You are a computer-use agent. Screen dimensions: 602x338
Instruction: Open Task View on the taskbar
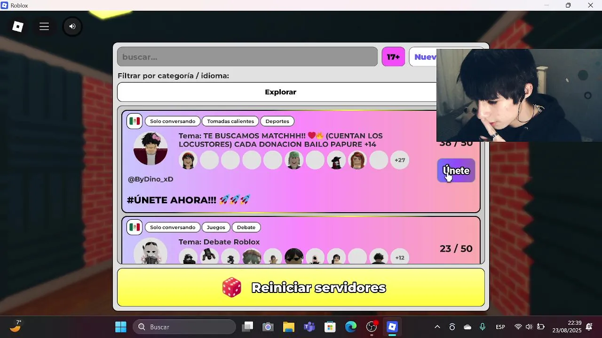click(x=248, y=327)
